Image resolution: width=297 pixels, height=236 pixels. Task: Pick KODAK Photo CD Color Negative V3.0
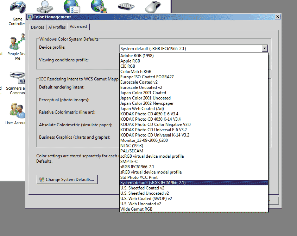point(194,125)
